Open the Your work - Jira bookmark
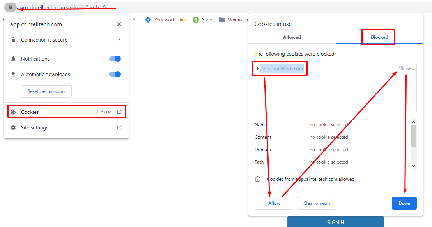432x227 pixels. coord(166,20)
